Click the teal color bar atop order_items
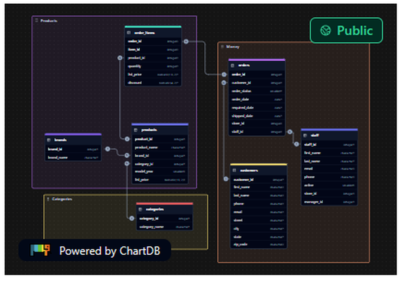407x286 pixels. pyautogui.click(x=153, y=27)
